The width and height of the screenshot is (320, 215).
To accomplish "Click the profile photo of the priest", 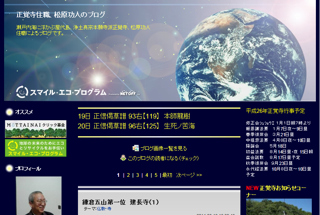I will coord(39,196).
